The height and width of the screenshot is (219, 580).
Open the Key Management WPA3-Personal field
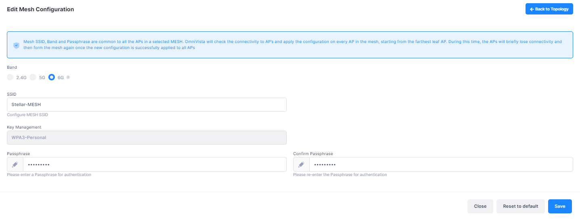[147, 137]
